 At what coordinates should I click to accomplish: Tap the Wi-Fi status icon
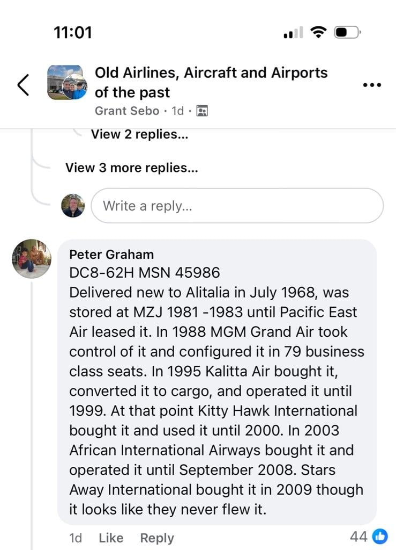[x=318, y=32]
